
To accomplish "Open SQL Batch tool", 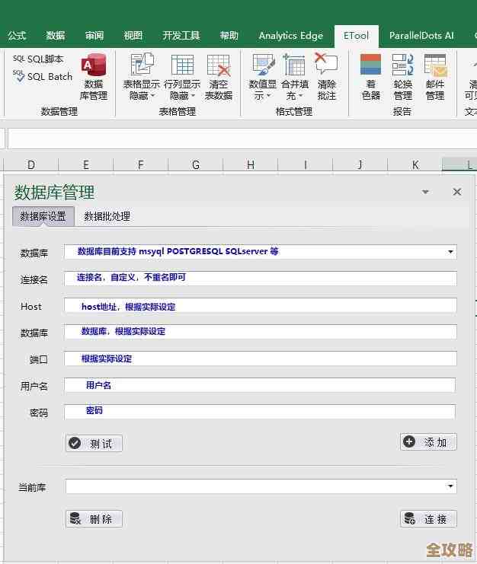I will (x=43, y=76).
